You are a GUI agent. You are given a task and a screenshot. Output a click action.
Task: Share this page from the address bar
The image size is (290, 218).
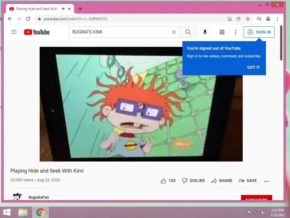tap(238, 19)
